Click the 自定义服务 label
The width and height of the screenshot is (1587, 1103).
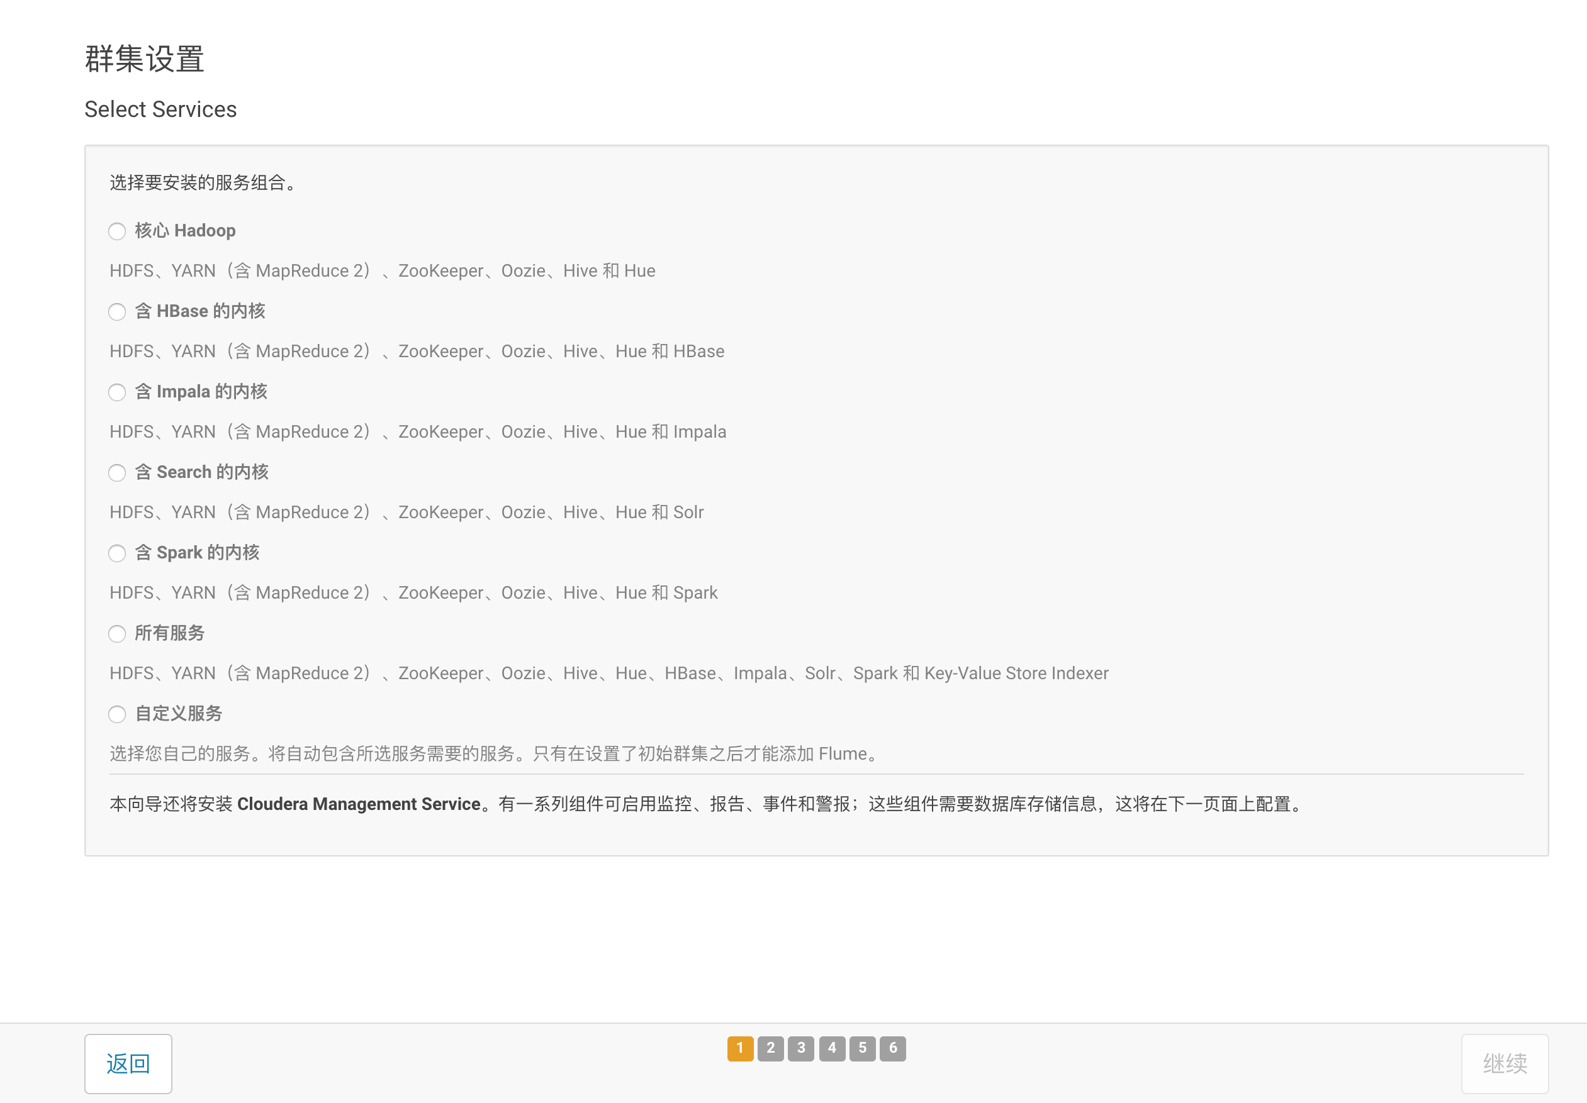tap(178, 714)
